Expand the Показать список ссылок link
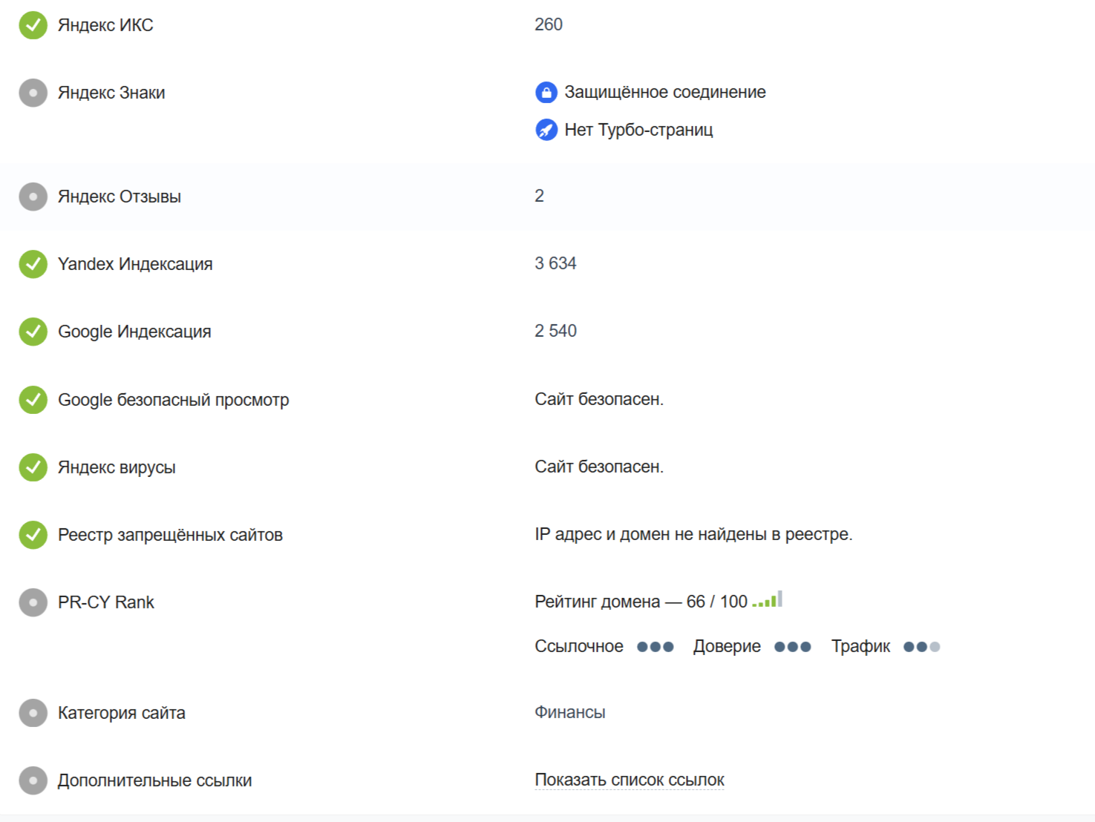 pos(629,780)
